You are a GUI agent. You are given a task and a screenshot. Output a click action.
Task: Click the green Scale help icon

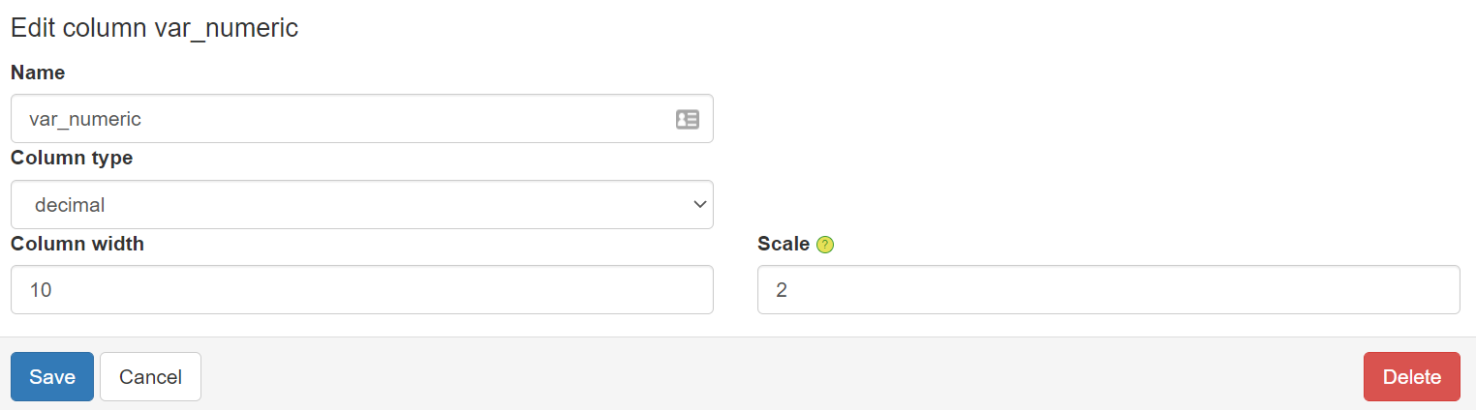pos(825,245)
